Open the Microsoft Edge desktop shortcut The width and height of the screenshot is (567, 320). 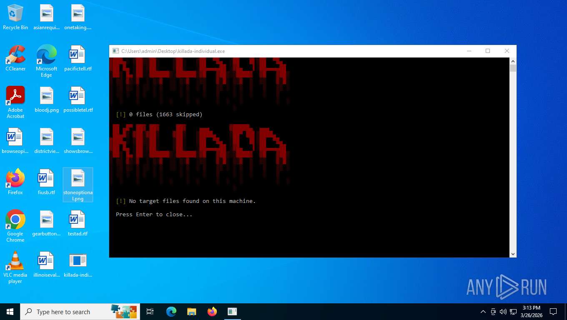pos(47,61)
